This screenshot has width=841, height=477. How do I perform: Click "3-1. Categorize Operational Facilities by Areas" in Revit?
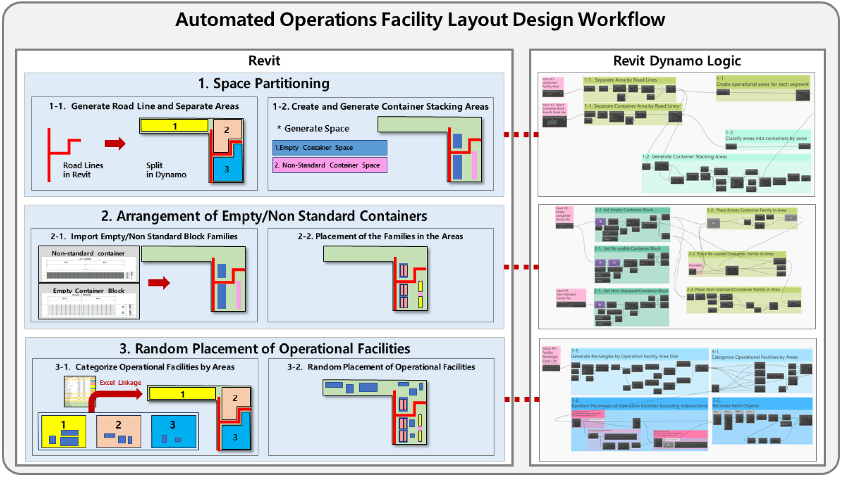click(145, 367)
